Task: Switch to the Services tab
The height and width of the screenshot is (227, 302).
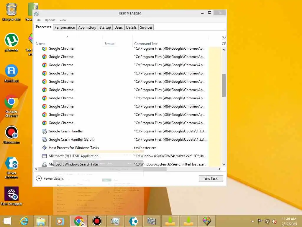Action: pos(146,27)
